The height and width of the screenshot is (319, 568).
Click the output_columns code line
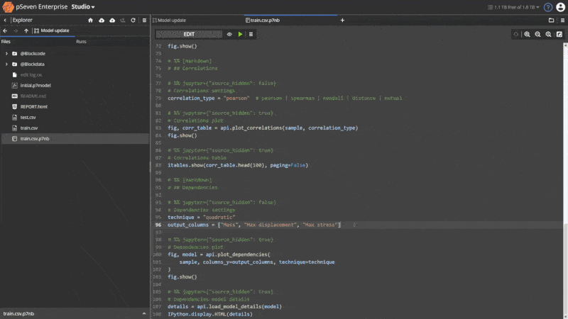pyautogui.click(x=254, y=225)
